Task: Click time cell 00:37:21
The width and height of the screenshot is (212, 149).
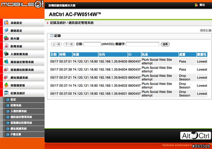Action: tap(65, 77)
